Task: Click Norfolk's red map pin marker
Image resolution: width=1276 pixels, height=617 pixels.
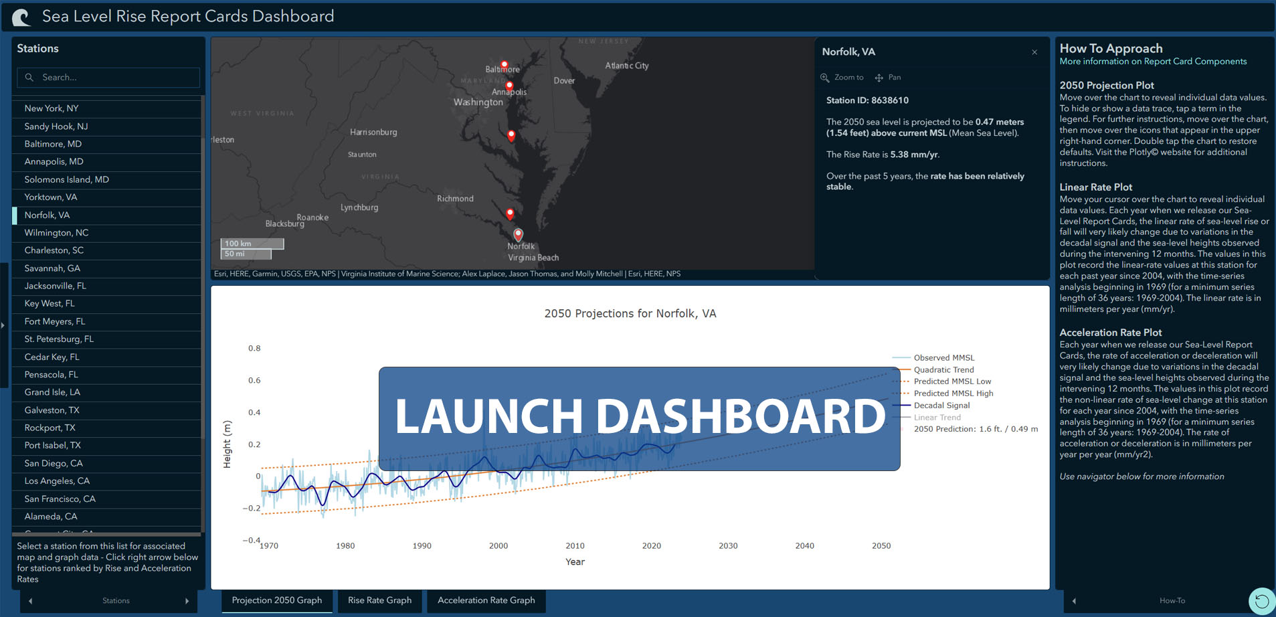Action: pos(519,234)
